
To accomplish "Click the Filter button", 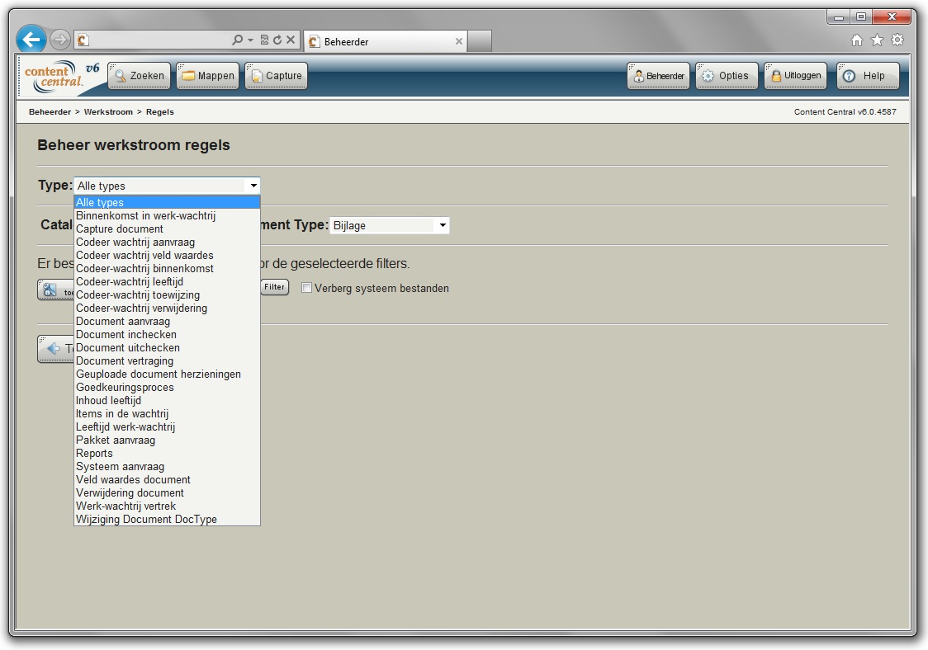I will (274, 287).
